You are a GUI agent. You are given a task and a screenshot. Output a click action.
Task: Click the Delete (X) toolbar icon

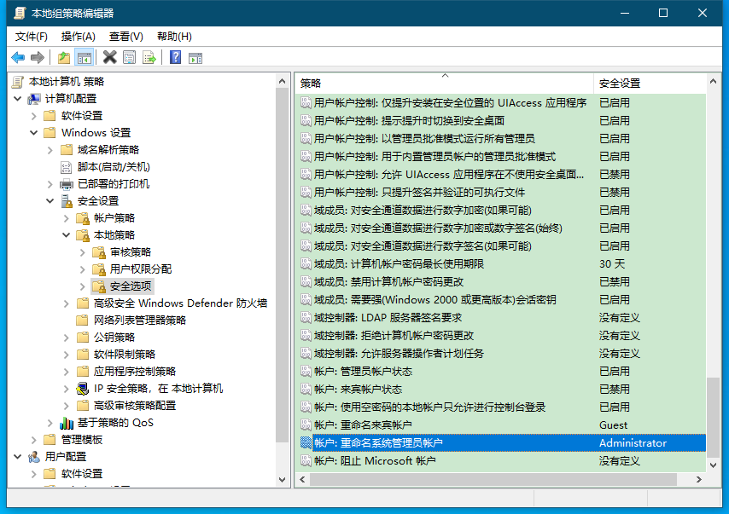[109, 57]
